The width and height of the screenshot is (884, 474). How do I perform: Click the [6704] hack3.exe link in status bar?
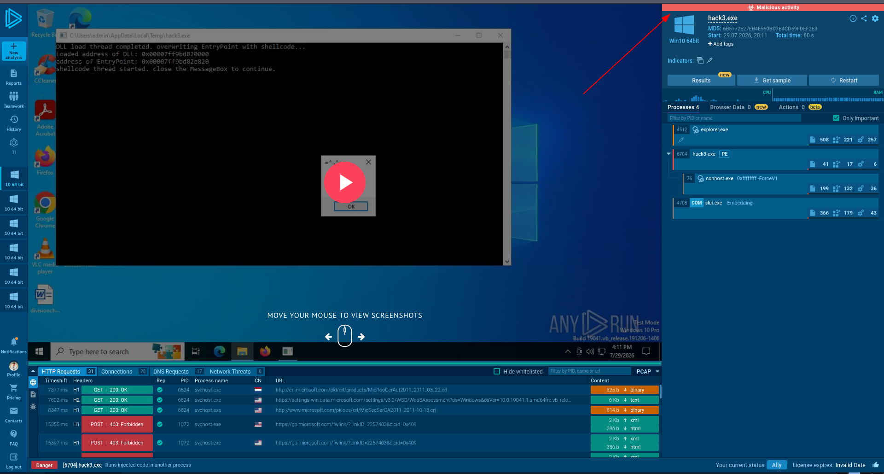(x=82, y=465)
